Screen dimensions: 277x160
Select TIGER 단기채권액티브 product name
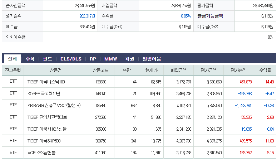(x=47, y=117)
